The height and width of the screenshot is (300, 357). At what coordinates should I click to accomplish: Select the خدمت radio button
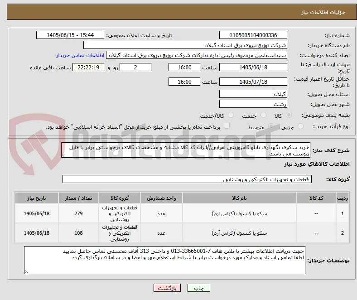[263, 115]
